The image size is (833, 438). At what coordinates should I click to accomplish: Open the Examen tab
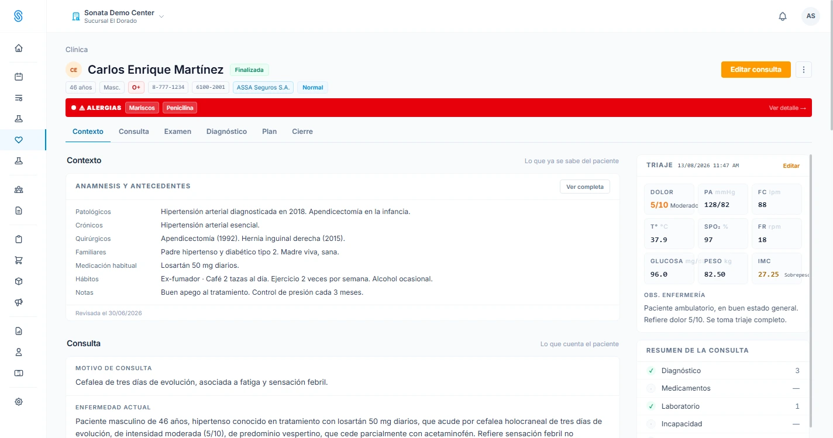coord(178,132)
